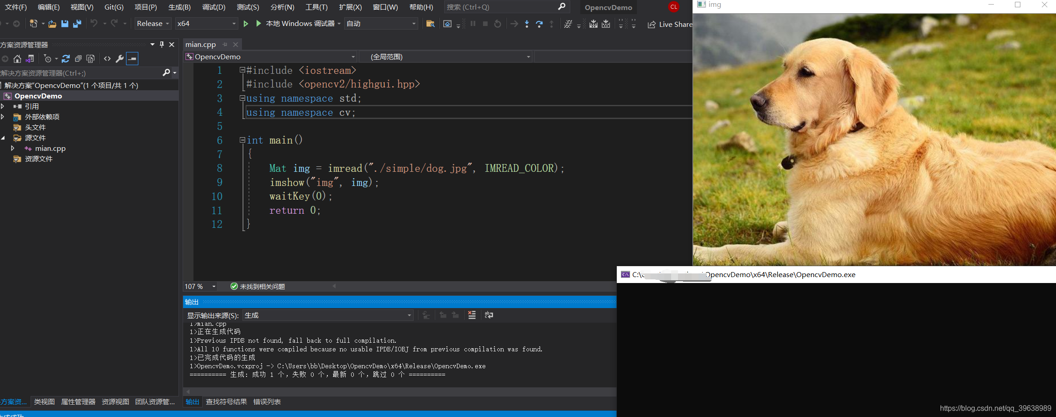The image size is (1056, 417).
Task: Click the Undo arrow icon
Action: tap(94, 24)
